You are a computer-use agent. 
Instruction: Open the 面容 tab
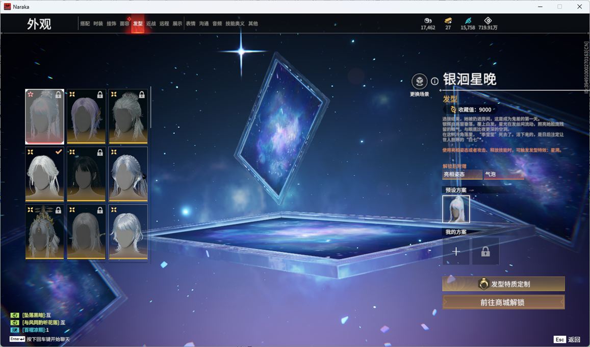(124, 23)
